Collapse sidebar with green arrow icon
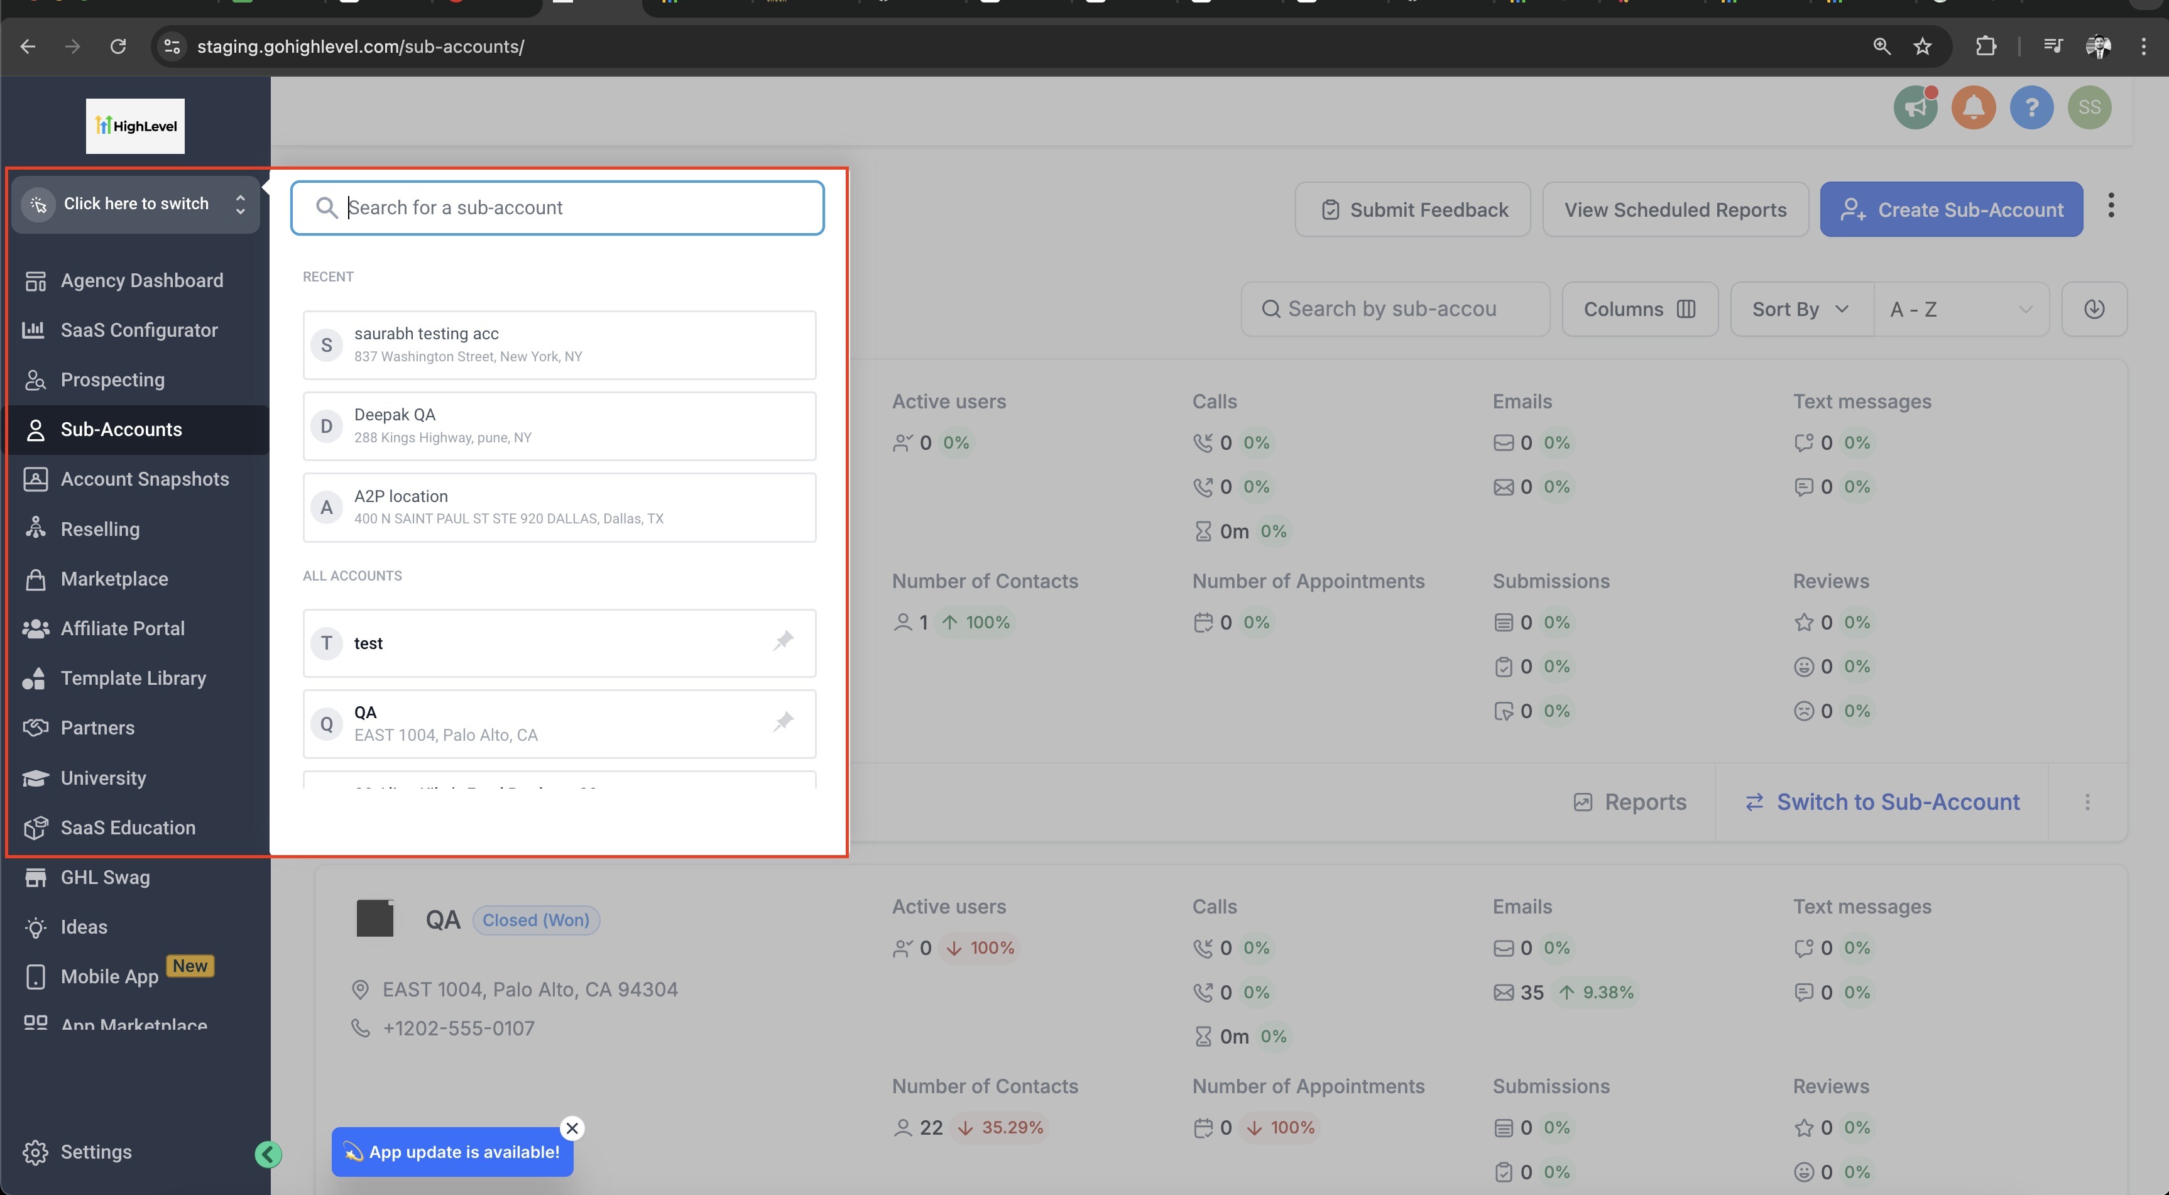The width and height of the screenshot is (2169, 1195). (268, 1154)
